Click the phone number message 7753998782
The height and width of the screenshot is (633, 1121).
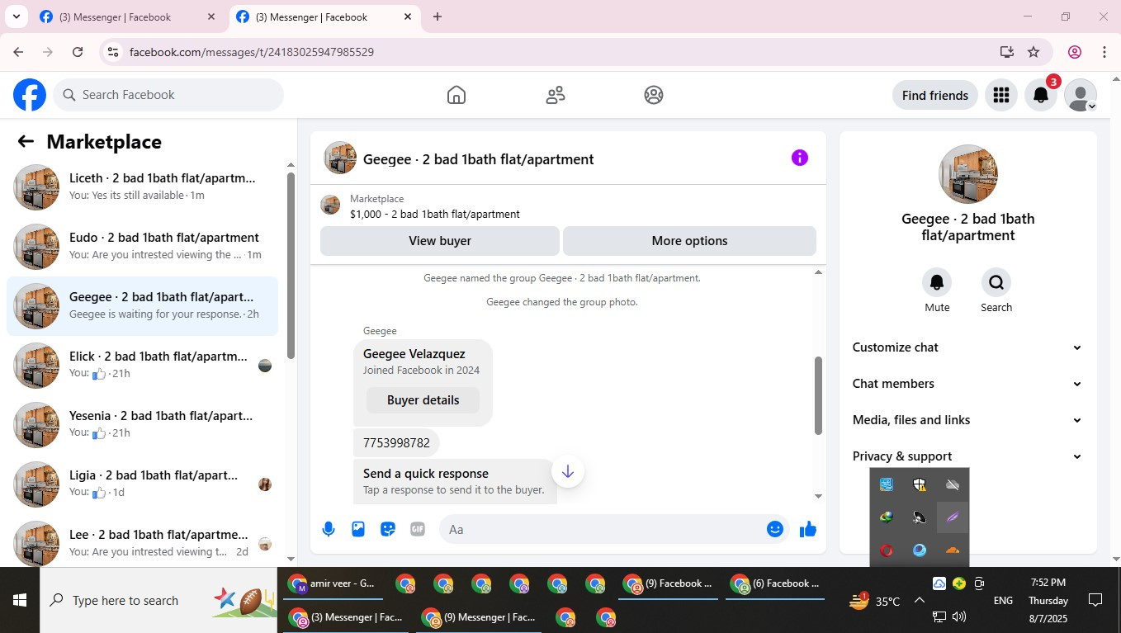point(396,443)
